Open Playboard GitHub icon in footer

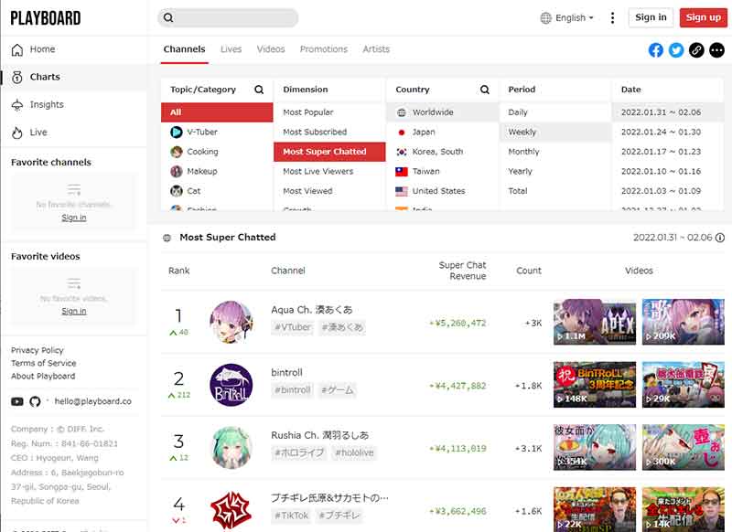(35, 401)
